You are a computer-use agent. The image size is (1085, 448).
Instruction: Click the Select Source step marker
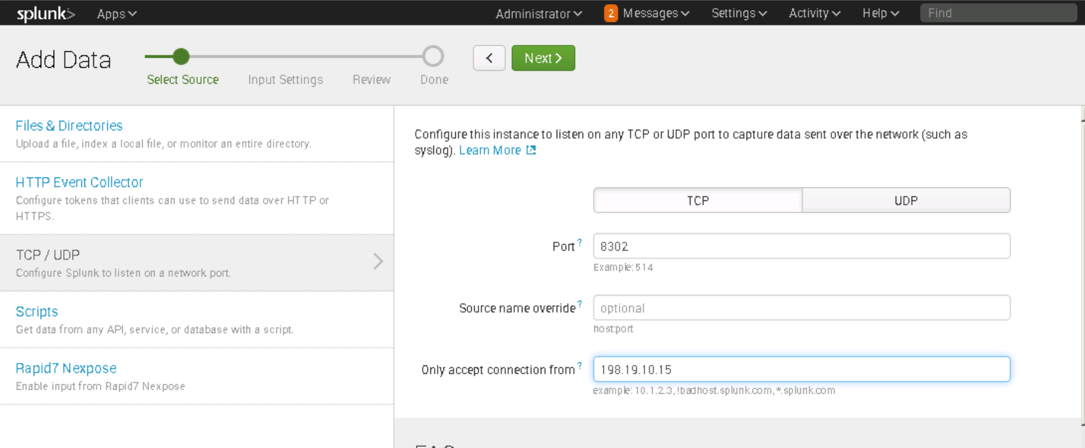point(181,57)
